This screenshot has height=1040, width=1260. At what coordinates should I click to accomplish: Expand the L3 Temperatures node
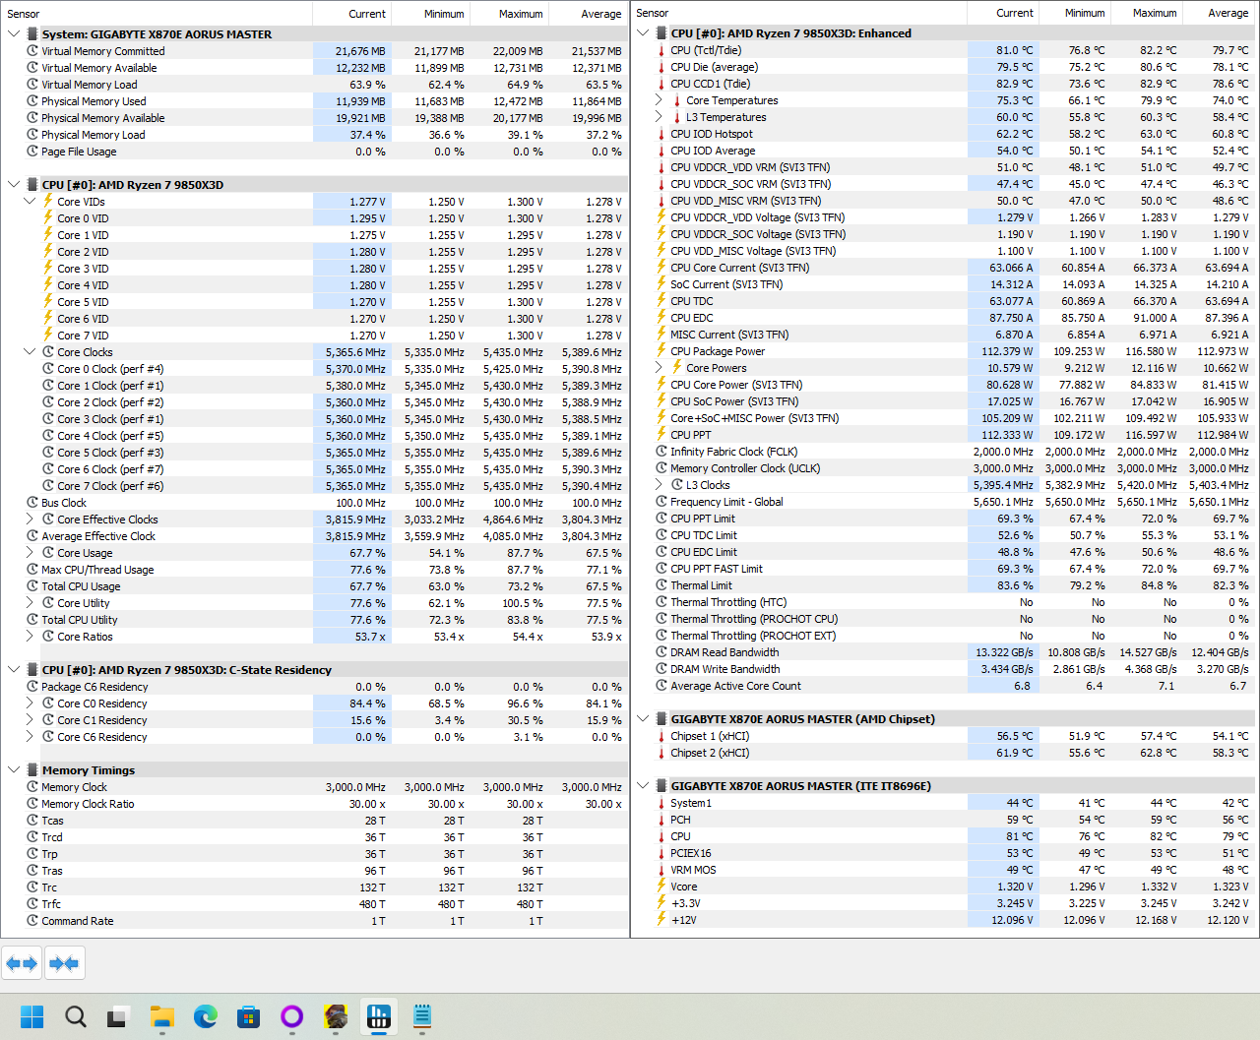click(659, 117)
